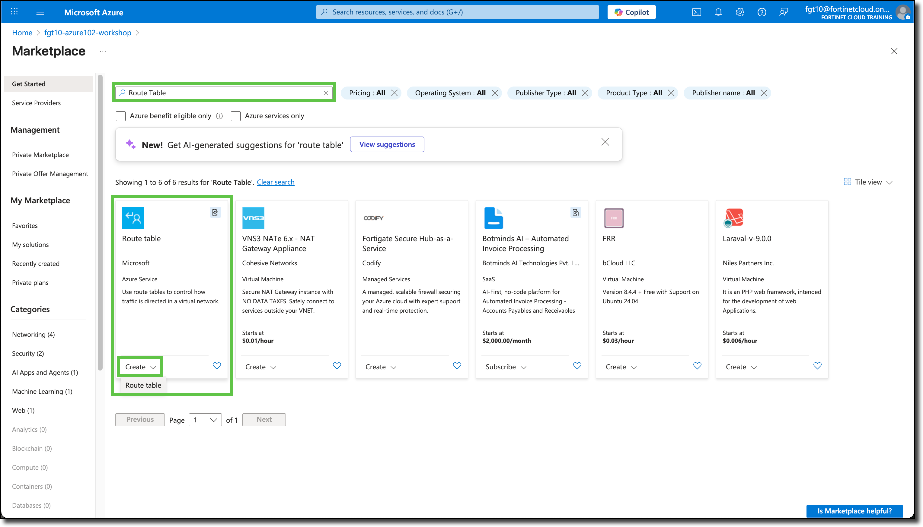Open Private Marketplace from Management
The height and width of the screenshot is (527, 923).
pos(40,155)
